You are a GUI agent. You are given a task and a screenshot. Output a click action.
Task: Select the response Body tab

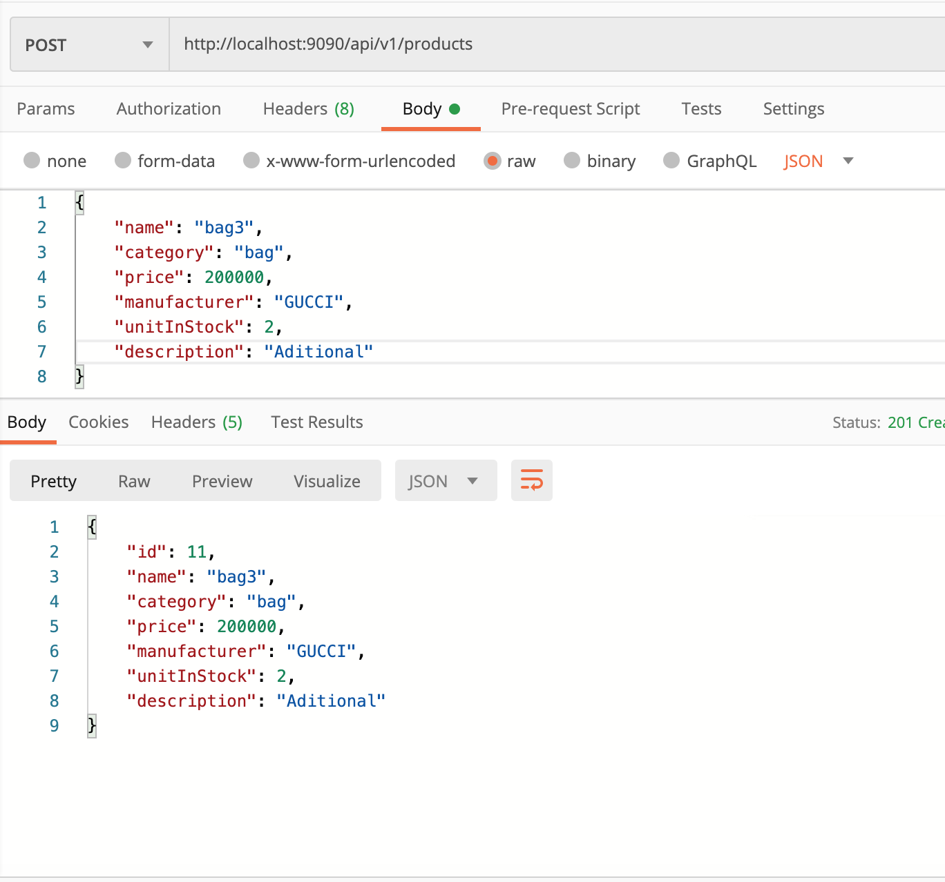tap(27, 422)
